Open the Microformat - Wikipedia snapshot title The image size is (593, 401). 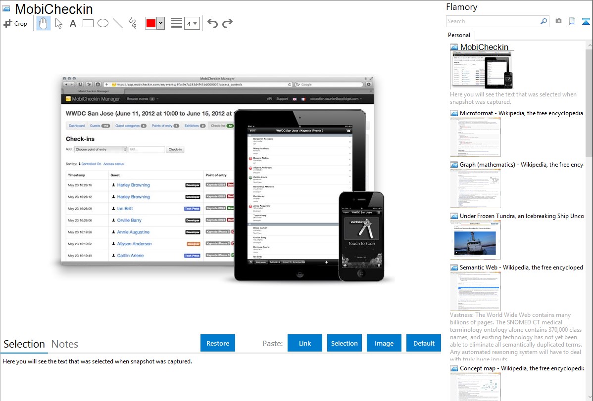pos(521,113)
